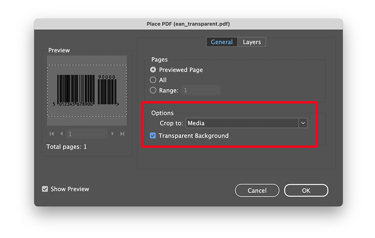The width and height of the screenshot is (375, 238).
Task: Toggle the Transparent Background checkbox
Action: 153,135
